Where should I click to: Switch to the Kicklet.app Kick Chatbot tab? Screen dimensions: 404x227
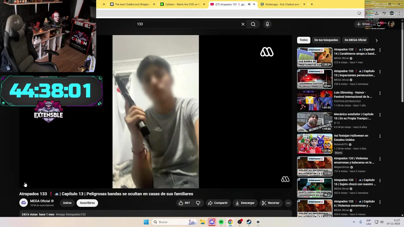(282, 4)
